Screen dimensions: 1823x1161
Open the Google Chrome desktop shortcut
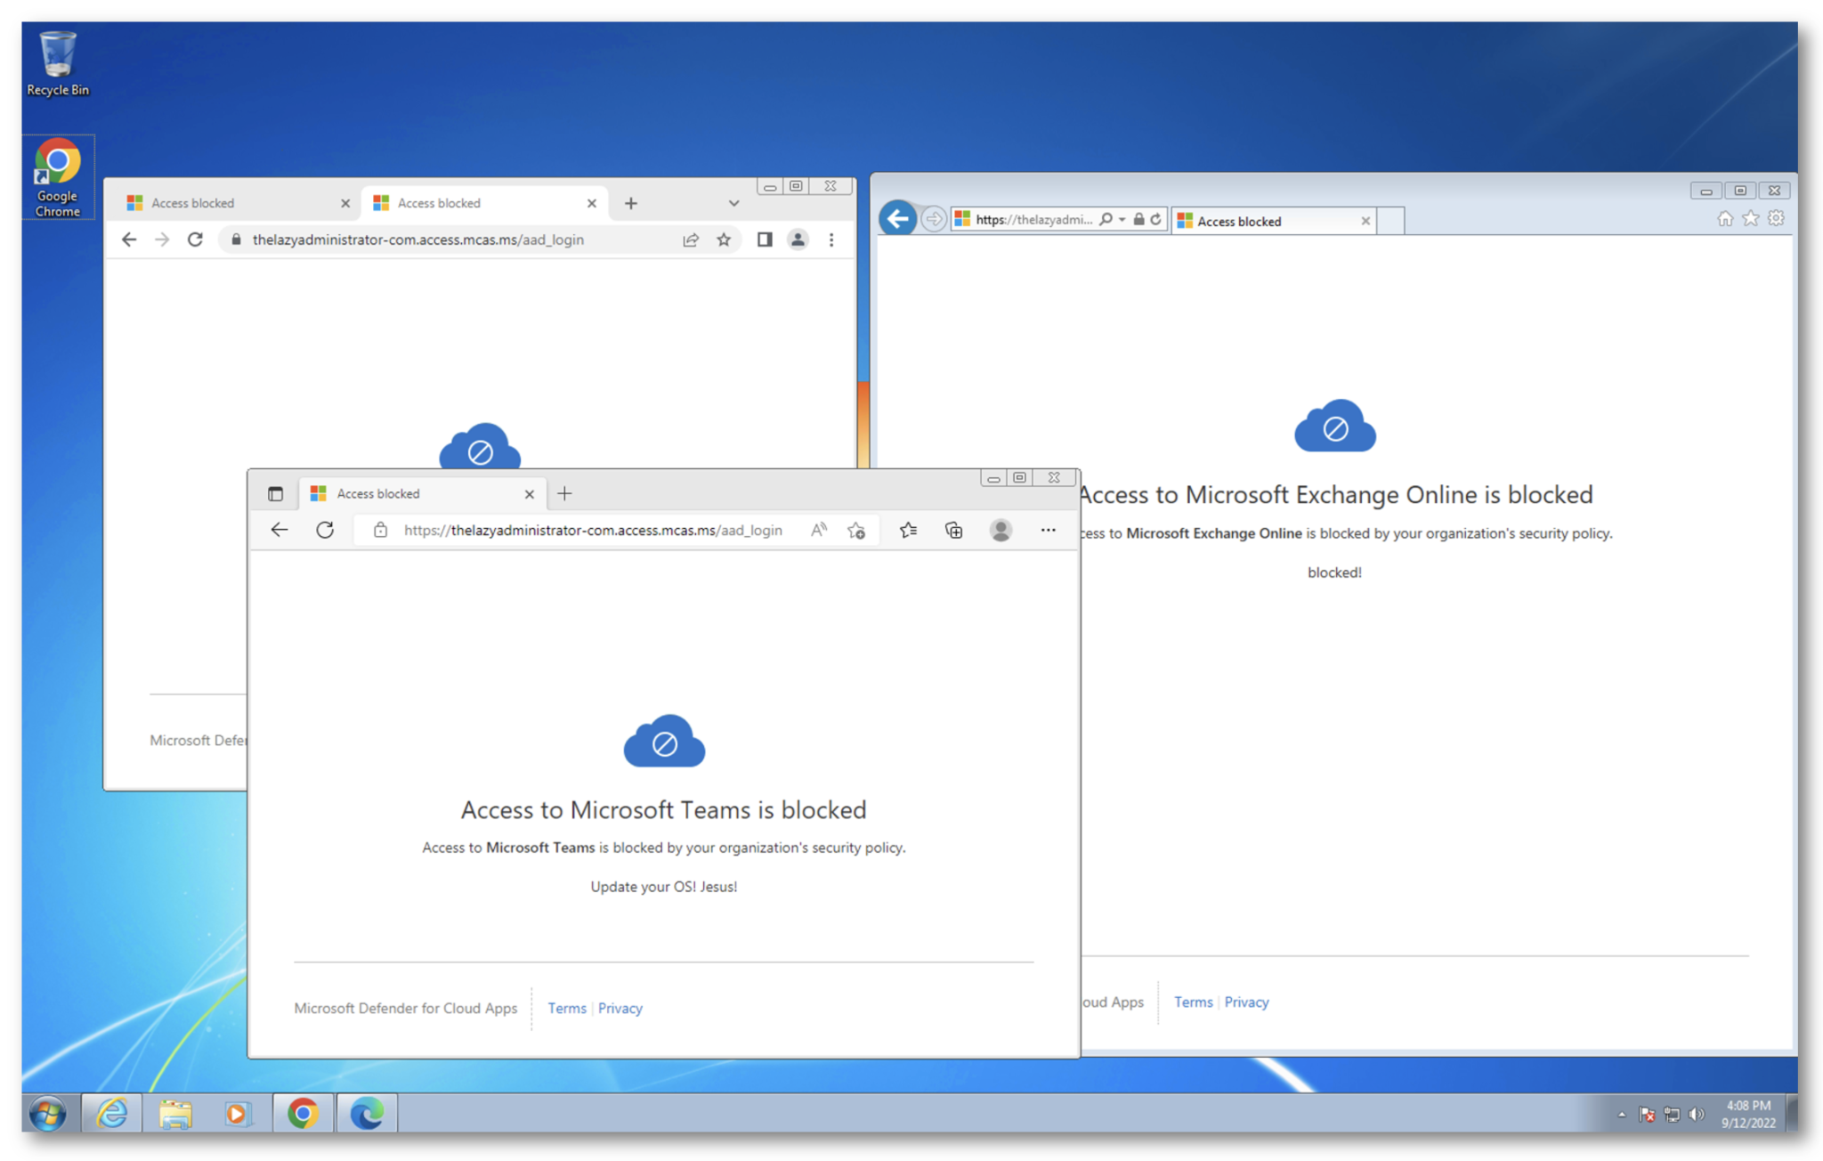coord(58,177)
